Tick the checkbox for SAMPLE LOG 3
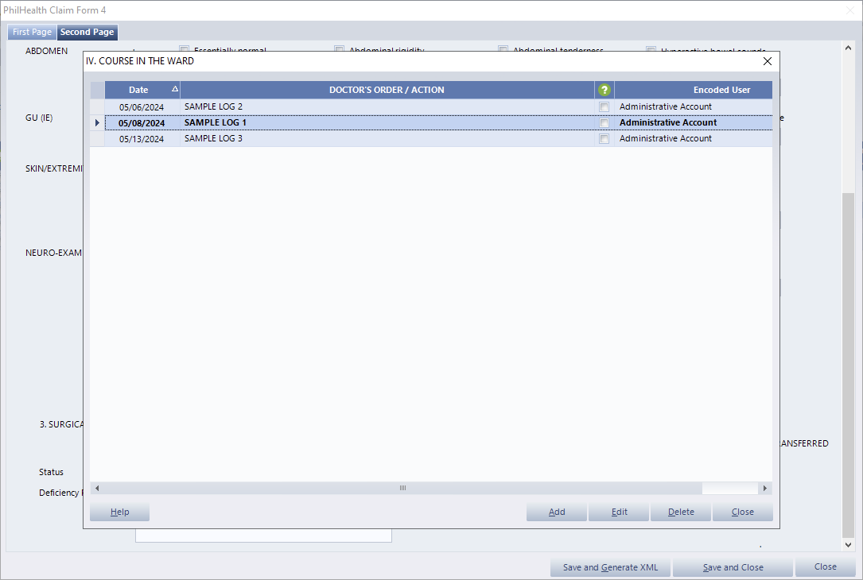Viewport: 863px width, 580px height. 604,139
